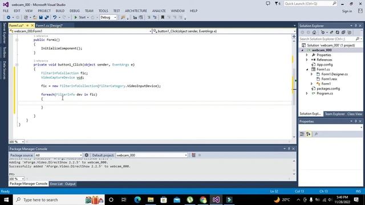The height and width of the screenshot is (205, 365).
Task: Click the Solution Explorer Collapse All icon
Action: [x=343, y=32]
